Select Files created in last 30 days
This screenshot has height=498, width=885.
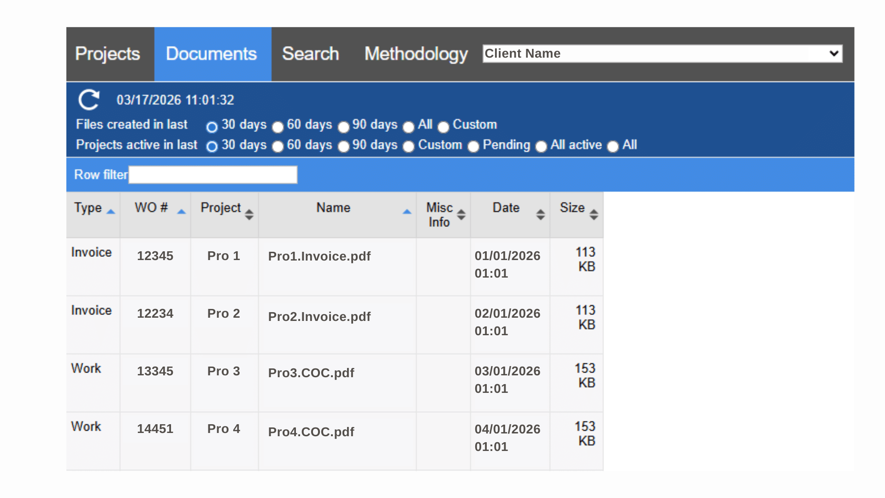click(212, 127)
